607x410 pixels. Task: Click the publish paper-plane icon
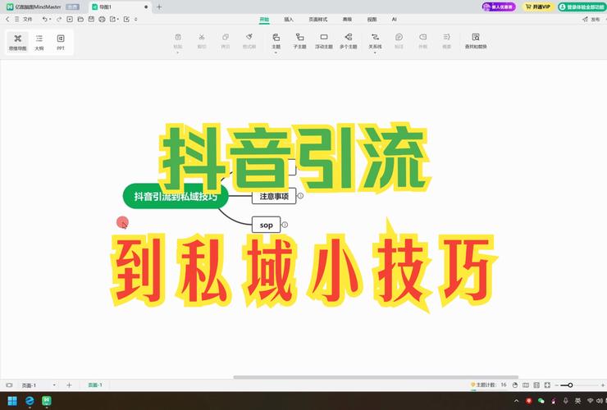(585, 19)
